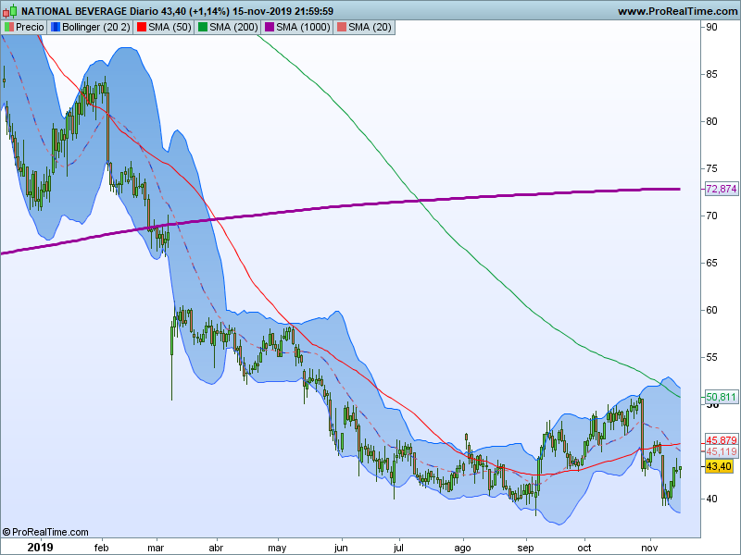Click the jul month label
The height and width of the screenshot is (555, 741).
(398, 549)
